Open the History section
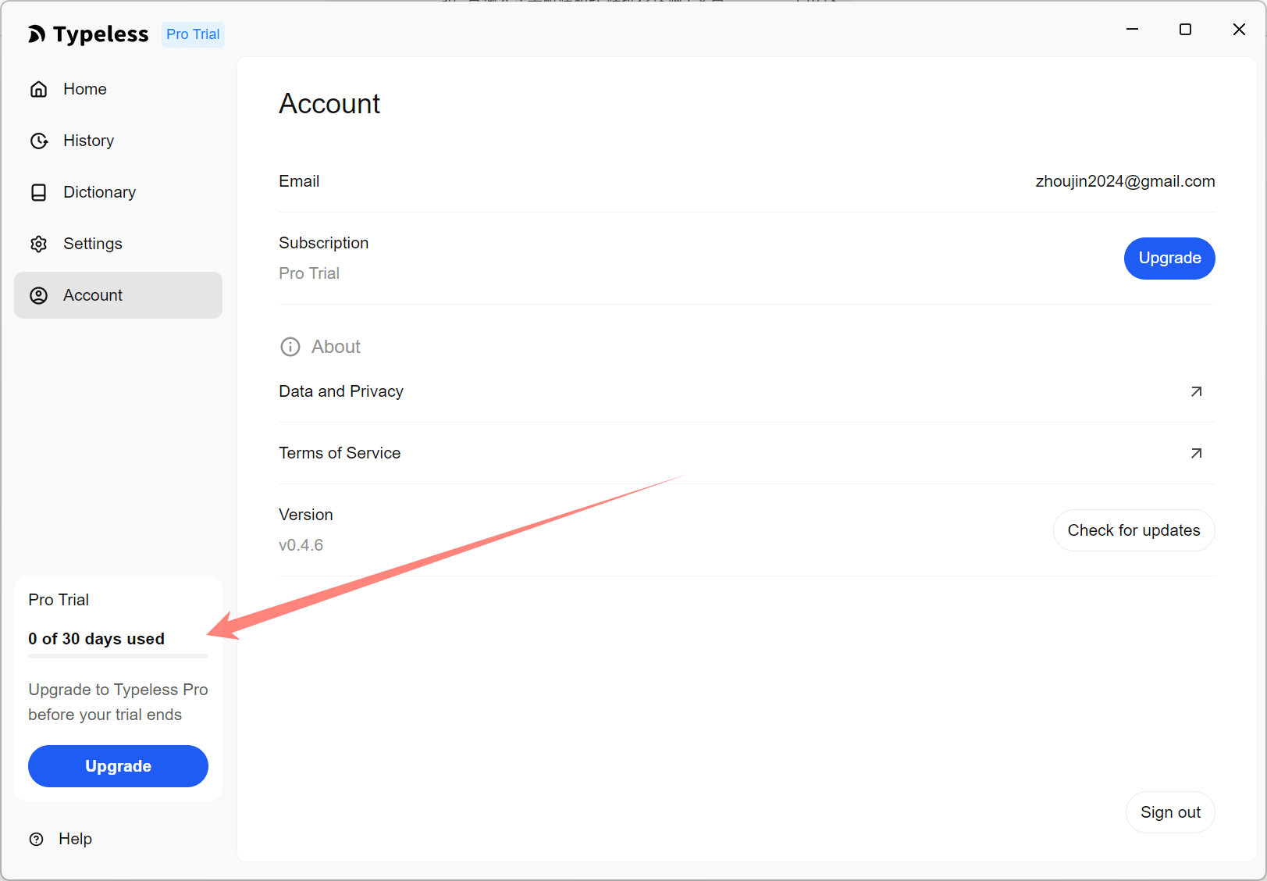 (x=88, y=141)
